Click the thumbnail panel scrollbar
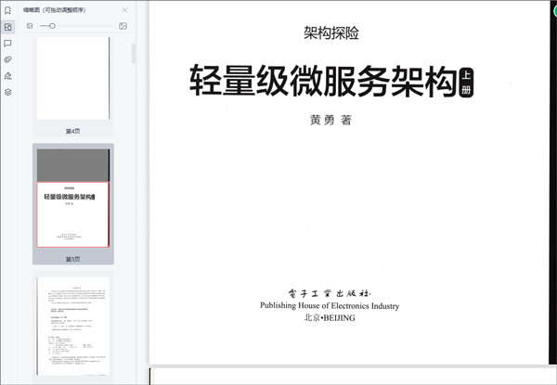The width and height of the screenshot is (557, 385). (134, 53)
